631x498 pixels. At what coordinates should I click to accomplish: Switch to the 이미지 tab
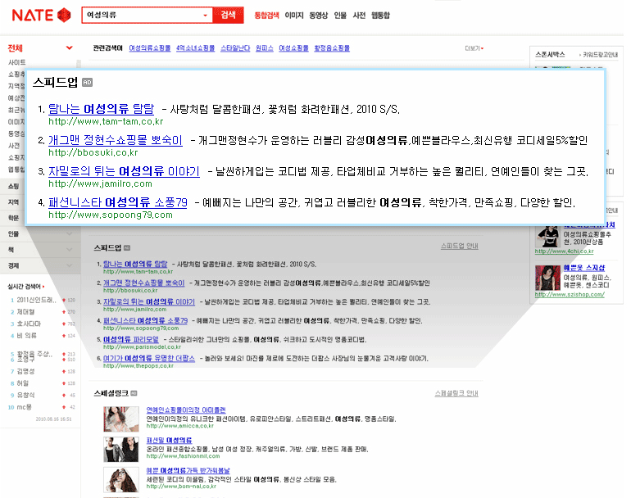(x=294, y=16)
